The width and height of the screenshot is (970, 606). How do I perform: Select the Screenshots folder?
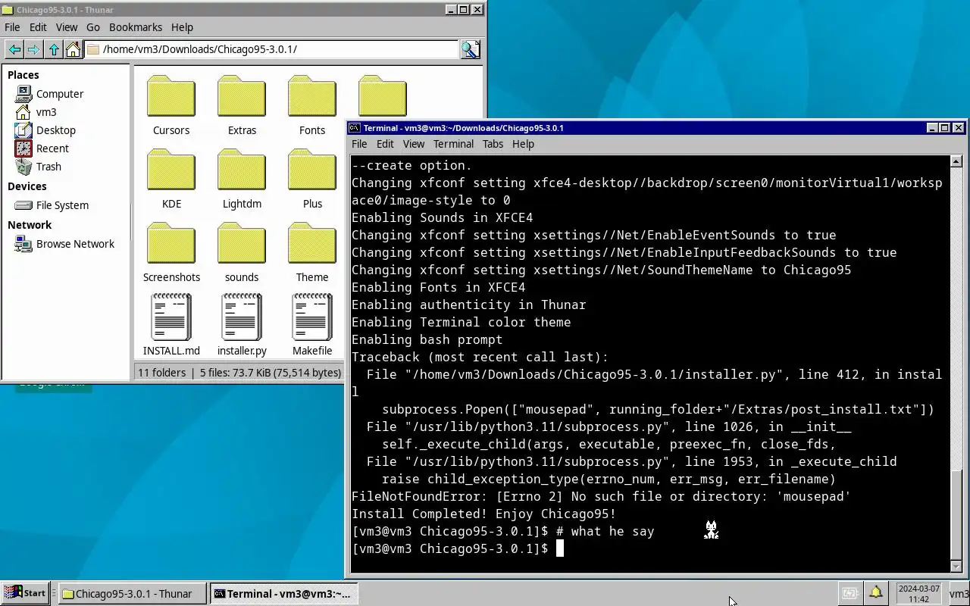(171, 253)
